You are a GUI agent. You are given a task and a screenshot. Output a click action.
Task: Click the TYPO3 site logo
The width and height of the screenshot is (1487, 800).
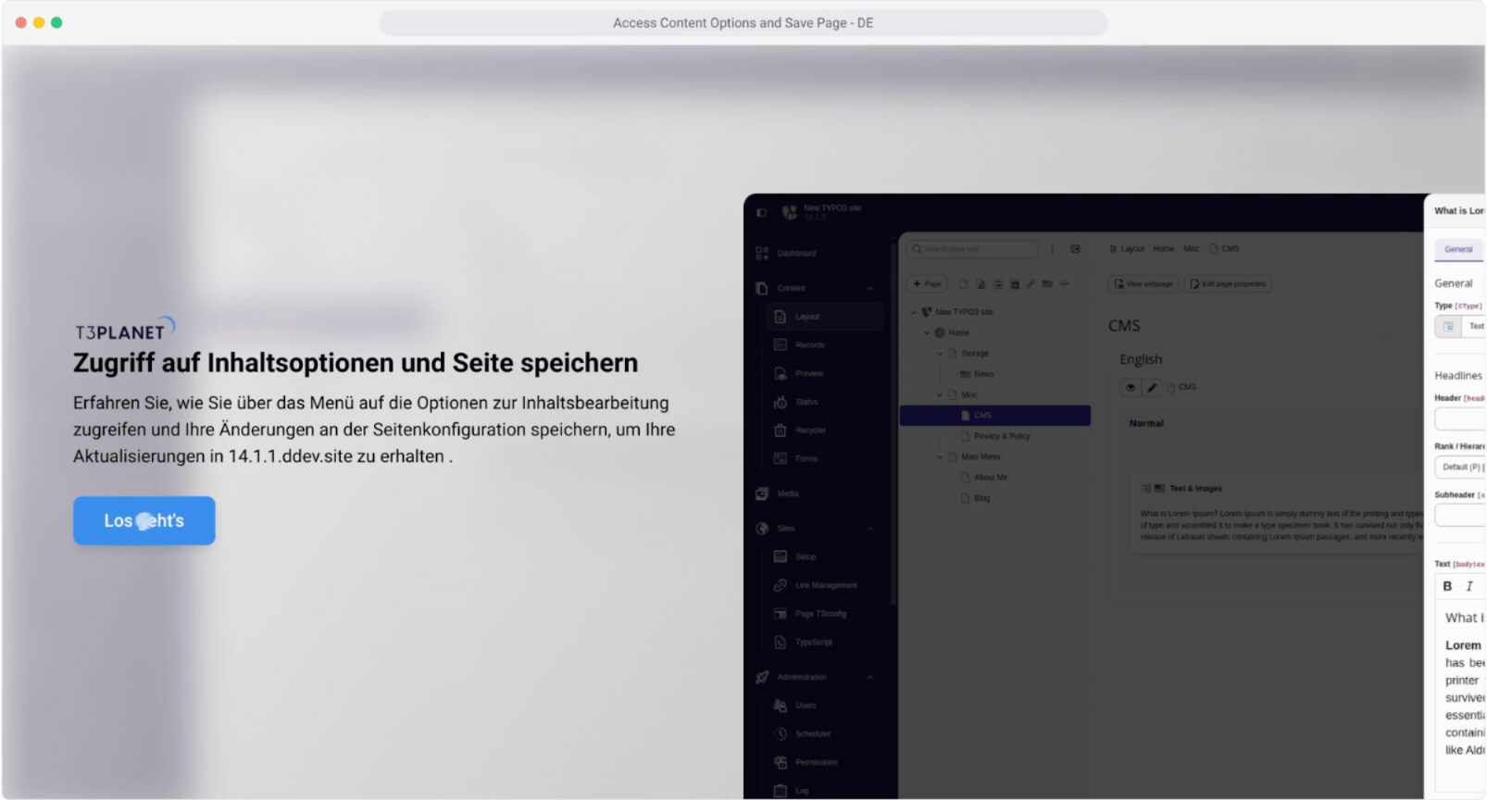(790, 212)
